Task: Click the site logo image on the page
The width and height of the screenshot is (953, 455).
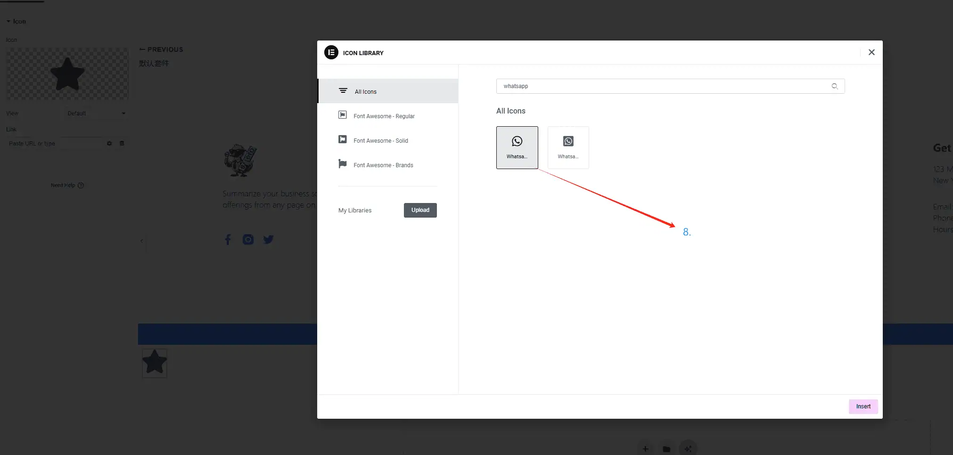Action: [240, 161]
